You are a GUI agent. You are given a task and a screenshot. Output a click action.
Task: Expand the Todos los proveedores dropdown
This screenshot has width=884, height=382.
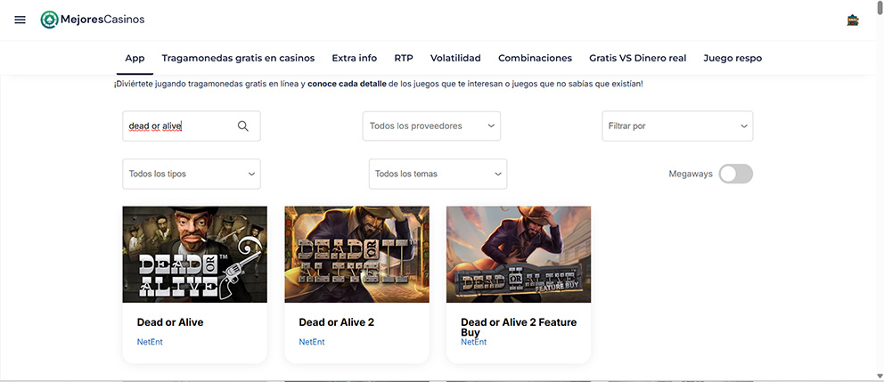431,126
